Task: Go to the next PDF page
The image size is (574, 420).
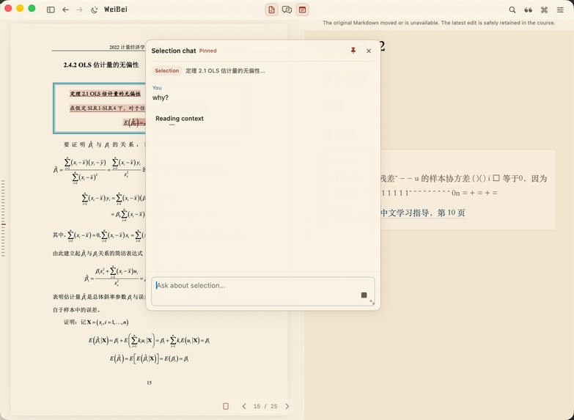Action: coord(287,406)
